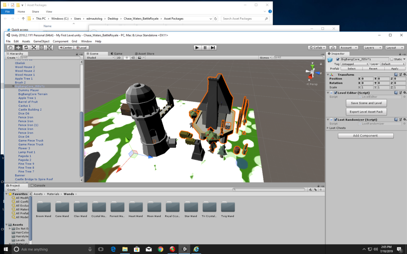Disable the Loot Randomizer script checkbox

click(336, 120)
